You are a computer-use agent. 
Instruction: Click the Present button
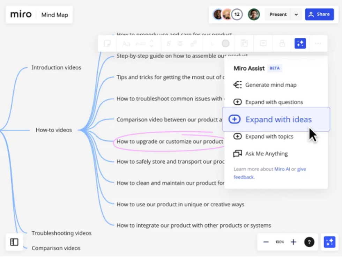pyautogui.click(x=278, y=14)
